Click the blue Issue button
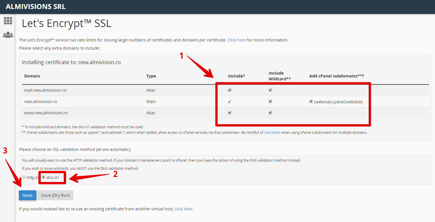The height and width of the screenshot is (222, 435). tap(28, 195)
